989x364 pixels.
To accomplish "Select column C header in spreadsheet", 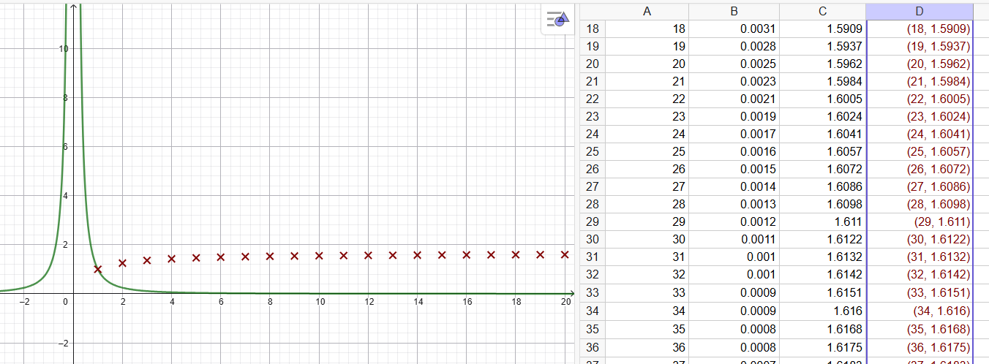I will pyautogui.click(x=822, y=12).
